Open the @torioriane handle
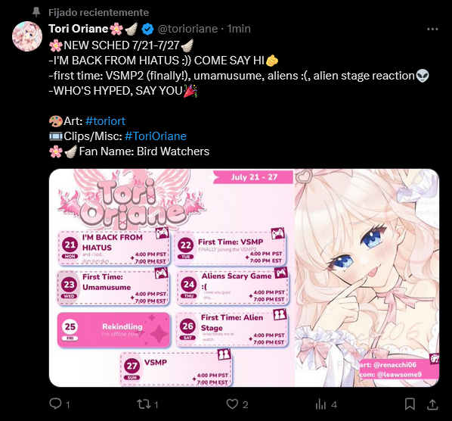The image size is (452, 421). coord(187,29)
